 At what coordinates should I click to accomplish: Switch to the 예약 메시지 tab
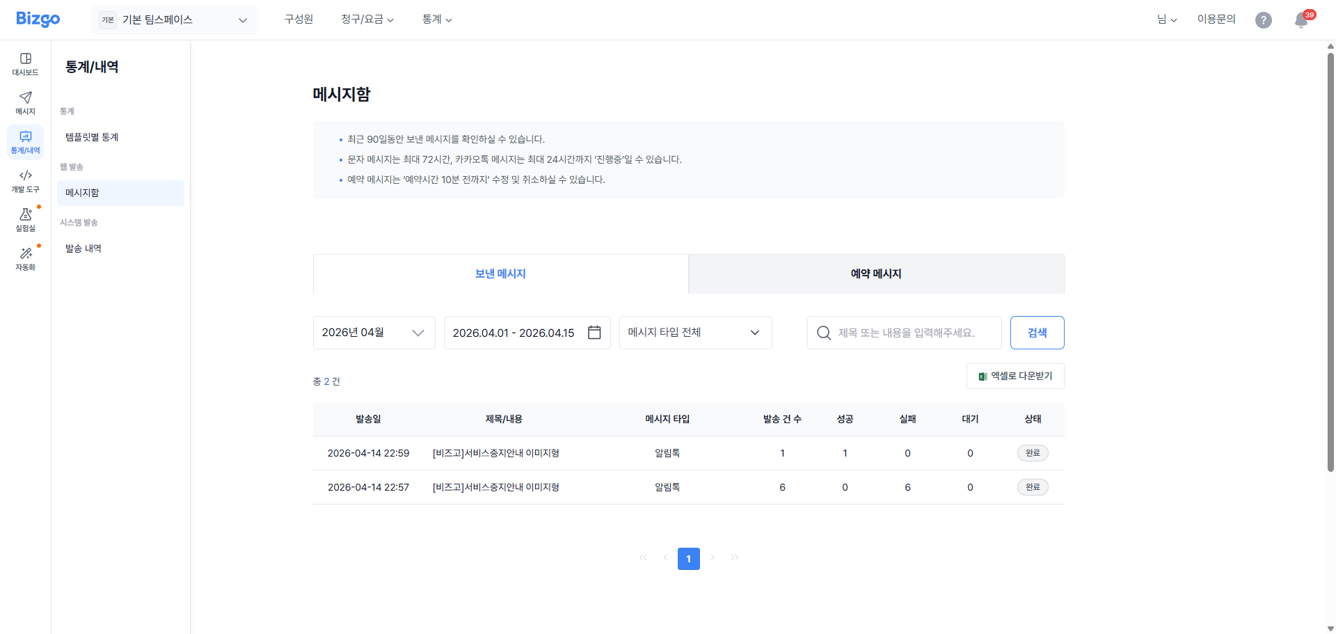(876, 274)
